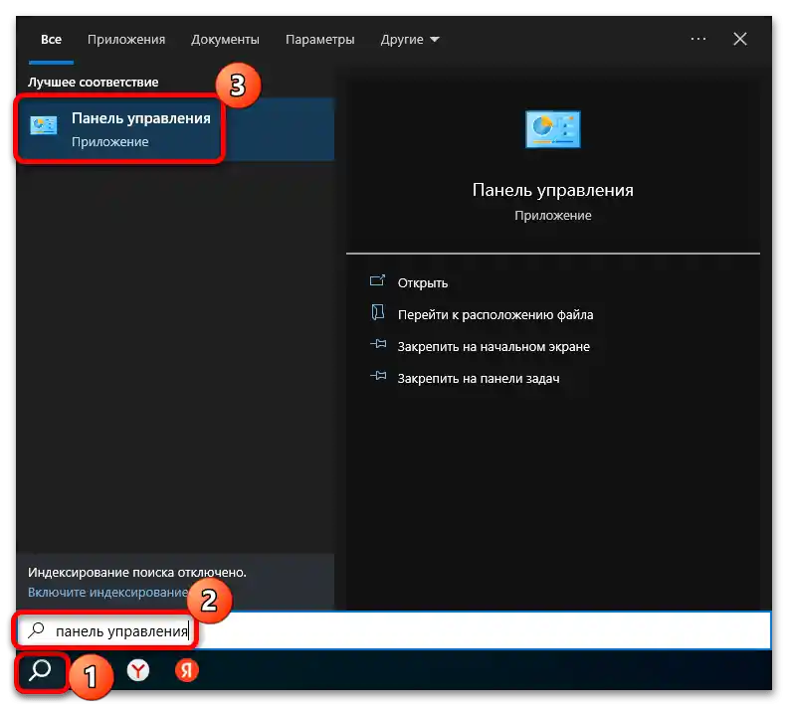Image resolution: width=788 pixels, height=706 pixels.
Task: Select the Параметры search tab
Action: coord(319,40)
